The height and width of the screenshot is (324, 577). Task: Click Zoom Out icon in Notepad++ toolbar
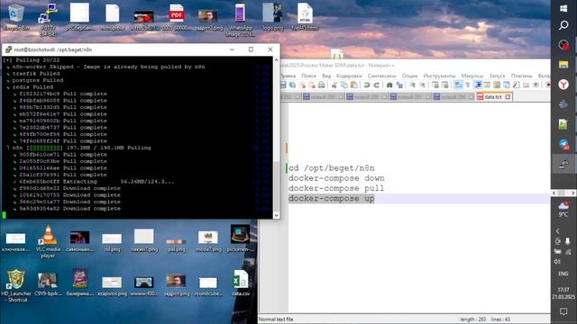[x=422, y=85]
